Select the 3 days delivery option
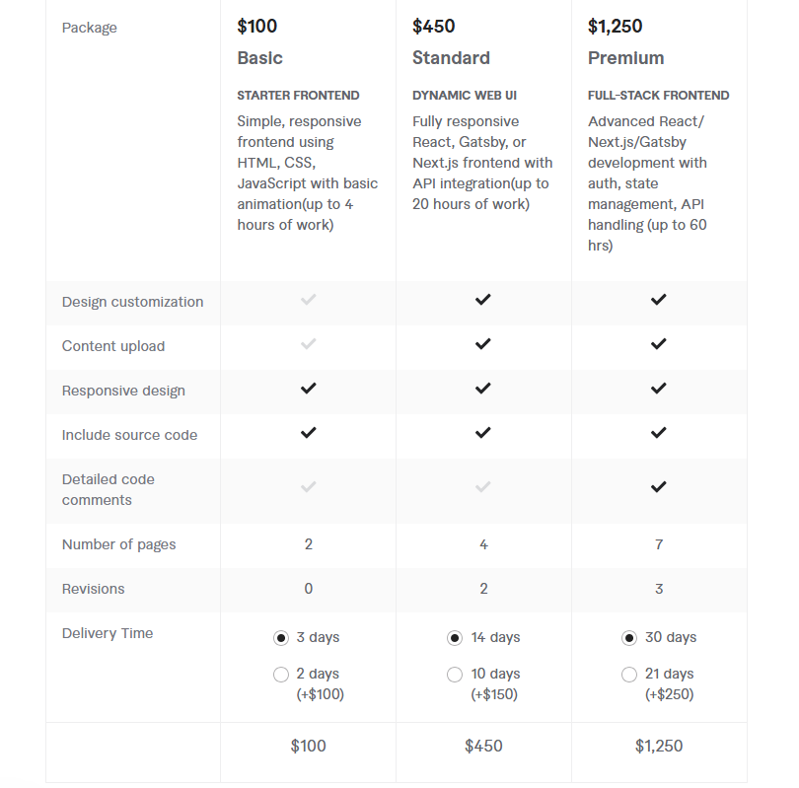Image resolution: width=799 pixels, height=788 pixels. pos(281,638)
